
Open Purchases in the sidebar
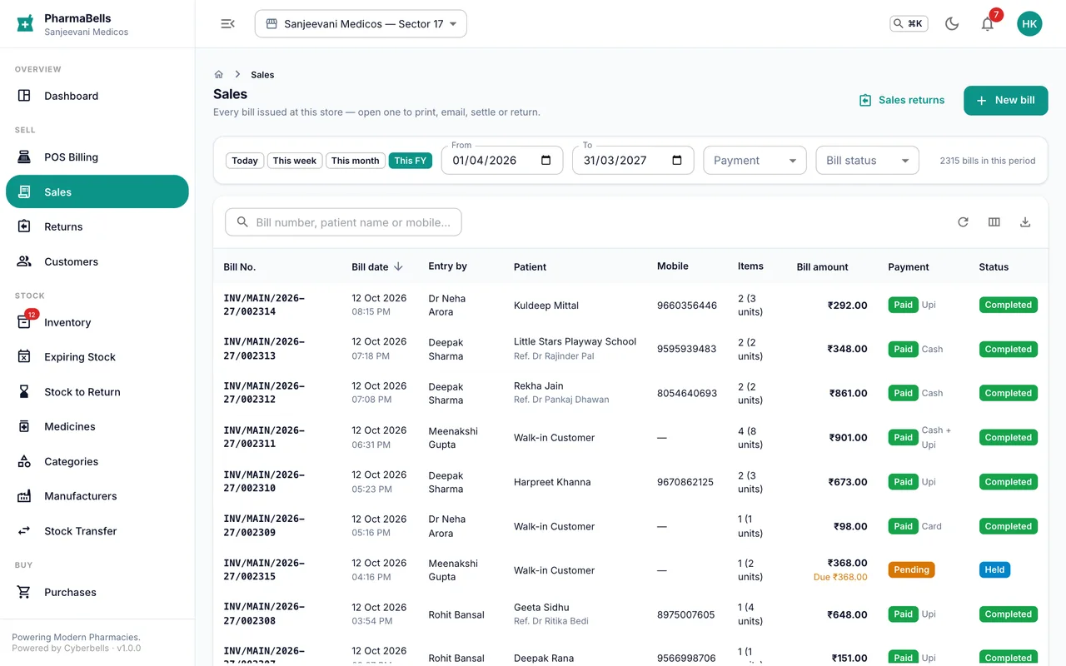97,593
